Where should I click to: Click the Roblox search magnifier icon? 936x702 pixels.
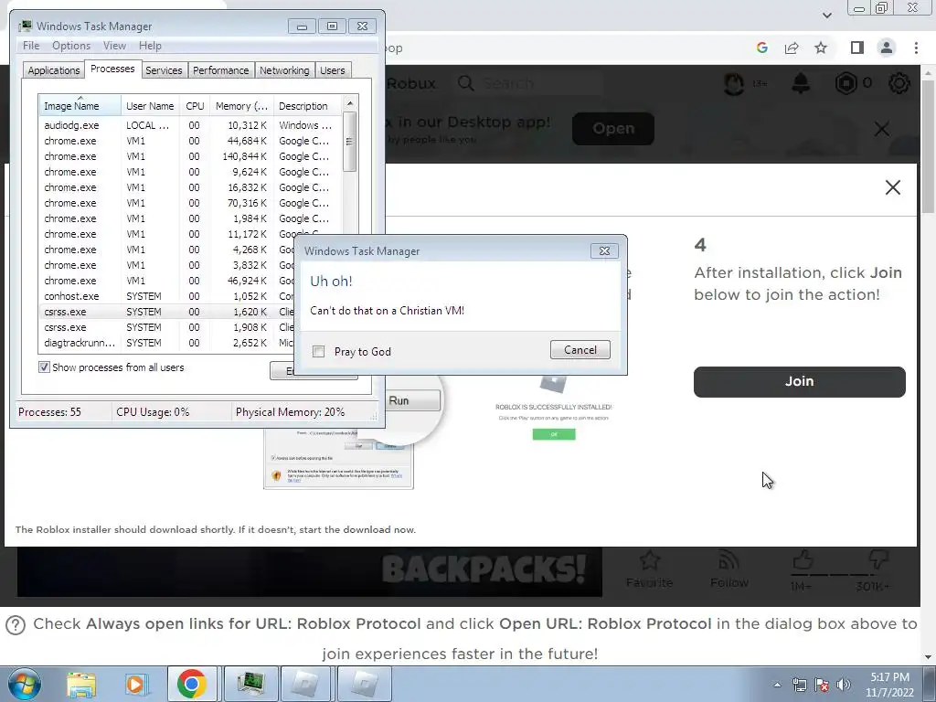(x=465, y=83)
